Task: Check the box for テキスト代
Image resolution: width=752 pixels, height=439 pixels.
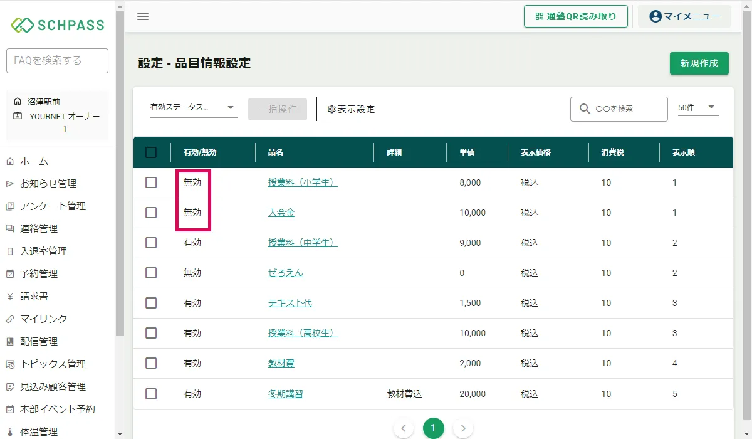Action: pos(151,303)
